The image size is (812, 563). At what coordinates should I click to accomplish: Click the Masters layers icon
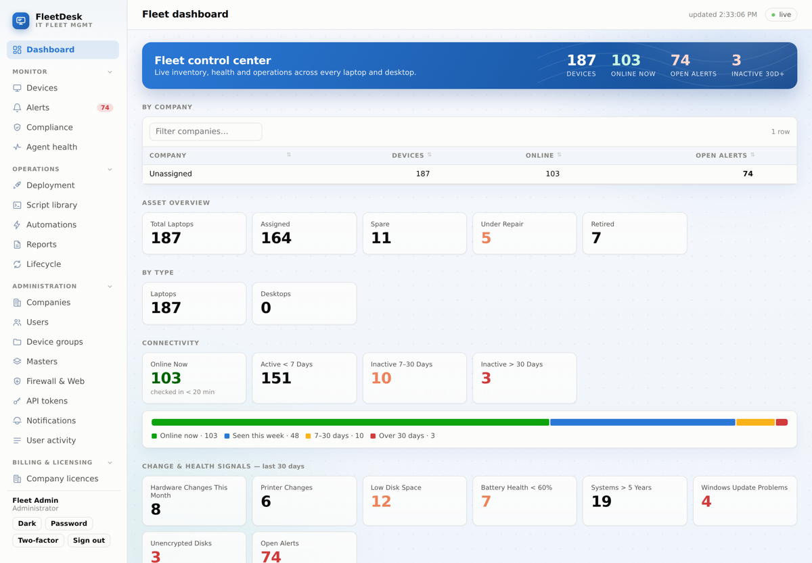click(18, 362)
